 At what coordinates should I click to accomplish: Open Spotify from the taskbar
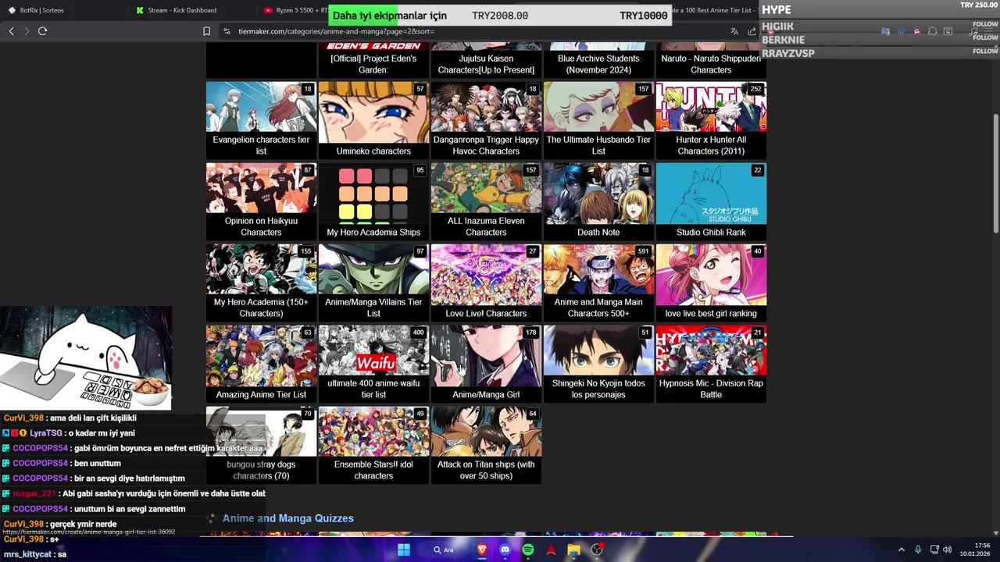pyautogui.click(x=528, y=550)
